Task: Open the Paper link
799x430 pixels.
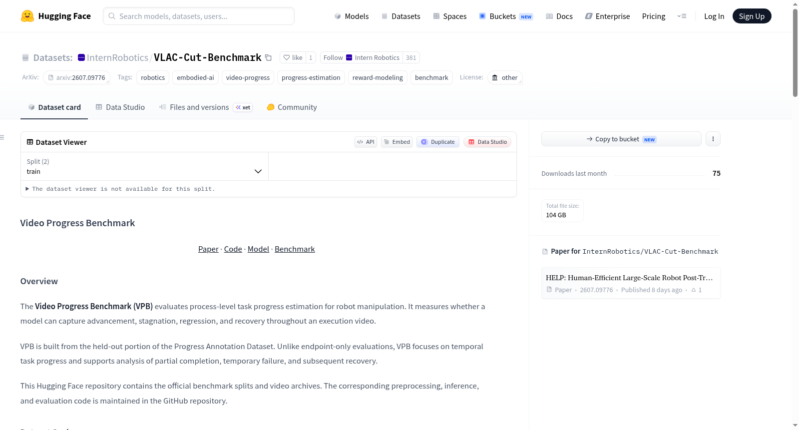Action: (x=208, y=249)
